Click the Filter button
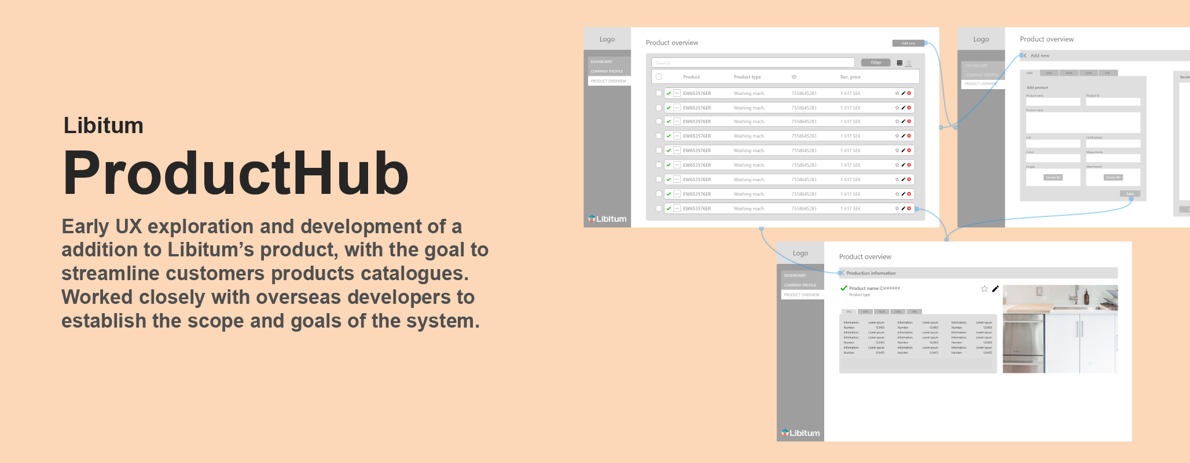Screen dimensions: 1190x463 pyautogui.click(x=876, y=63)
